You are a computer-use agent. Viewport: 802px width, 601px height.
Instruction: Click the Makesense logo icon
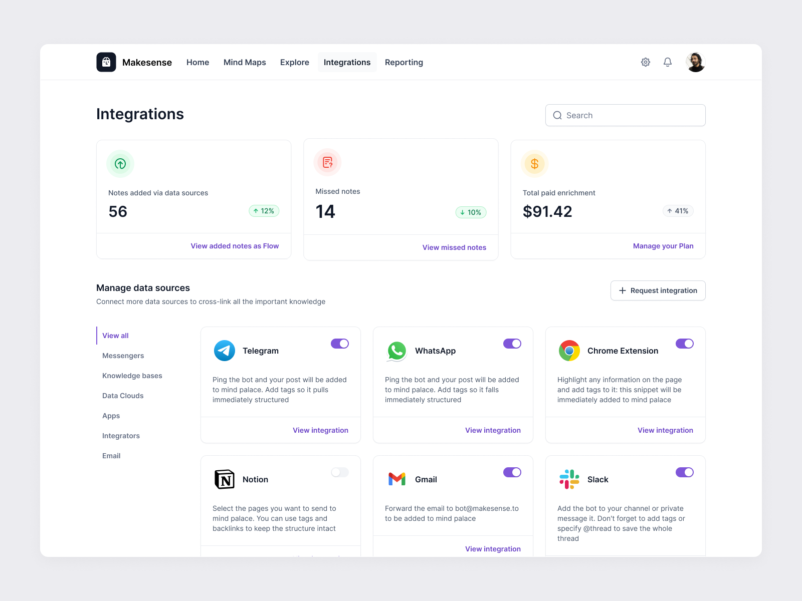(106, 62)
